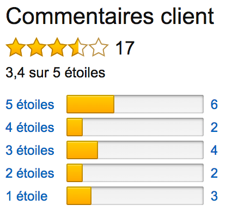Click the first gold rating star
Viewport: 232px width, 217px height.
point(16,47)
